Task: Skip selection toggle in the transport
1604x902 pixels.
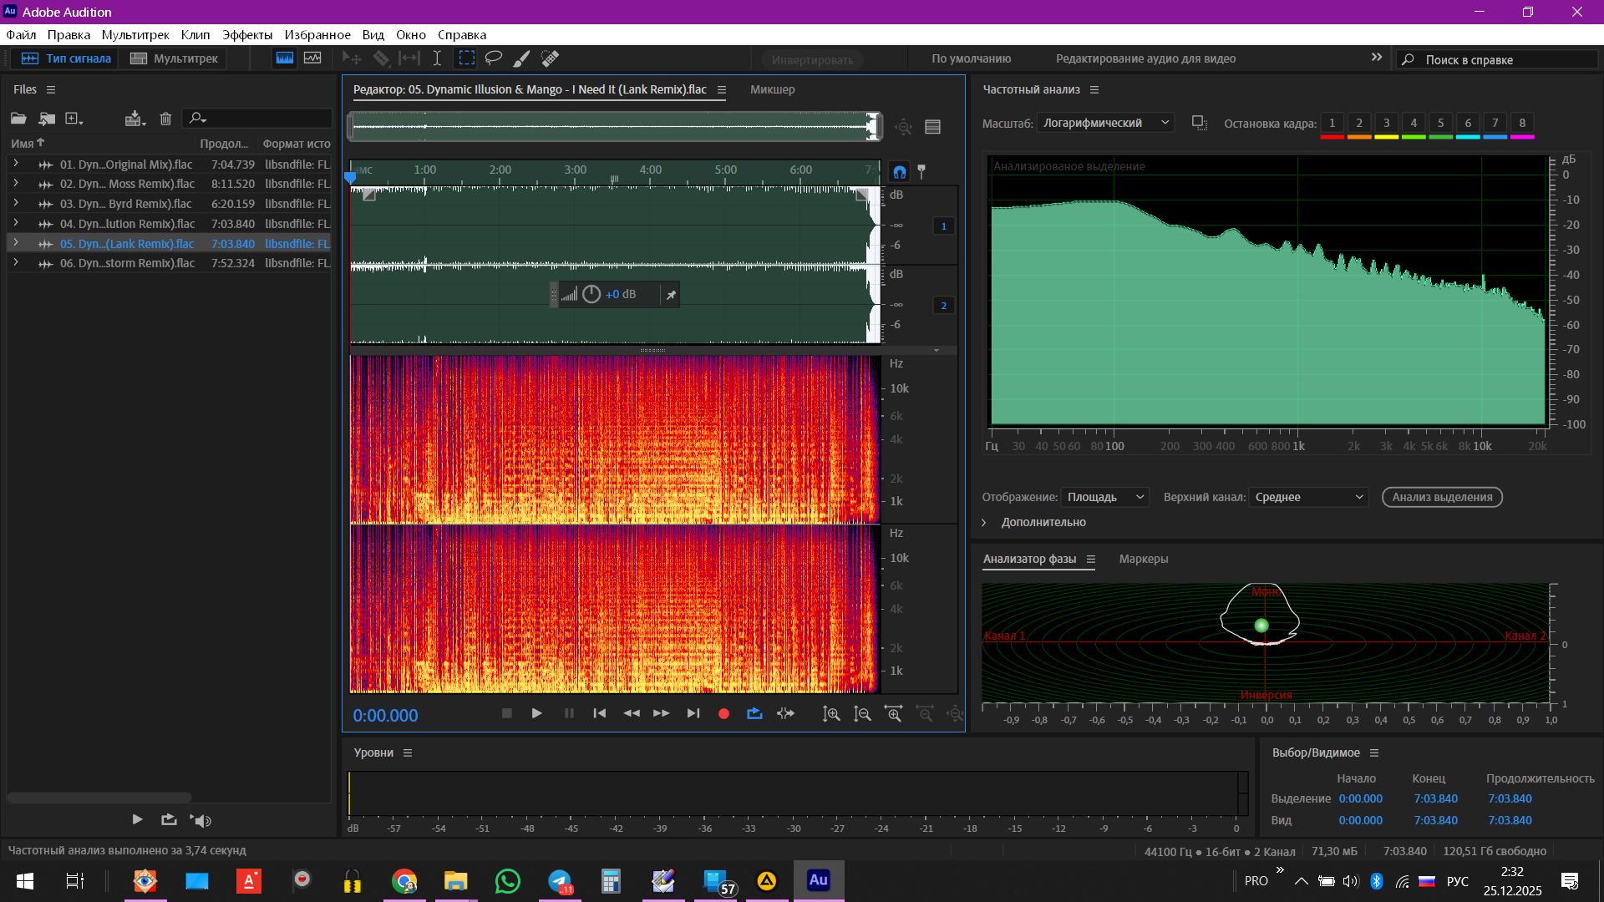Action: tap(785, 713)
